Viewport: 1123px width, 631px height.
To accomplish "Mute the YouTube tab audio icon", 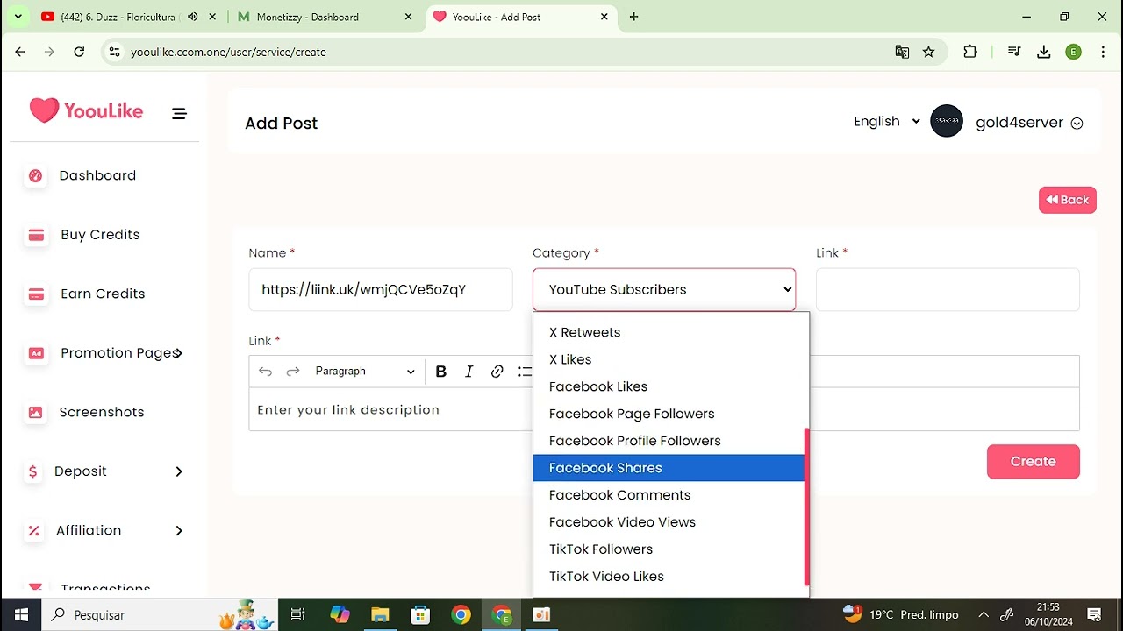I will coord(193,17).
